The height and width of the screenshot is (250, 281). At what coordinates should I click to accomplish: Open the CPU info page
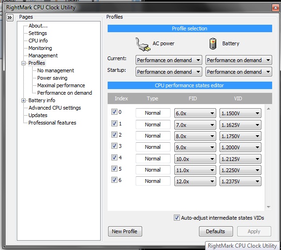click(x=38, y=41)
